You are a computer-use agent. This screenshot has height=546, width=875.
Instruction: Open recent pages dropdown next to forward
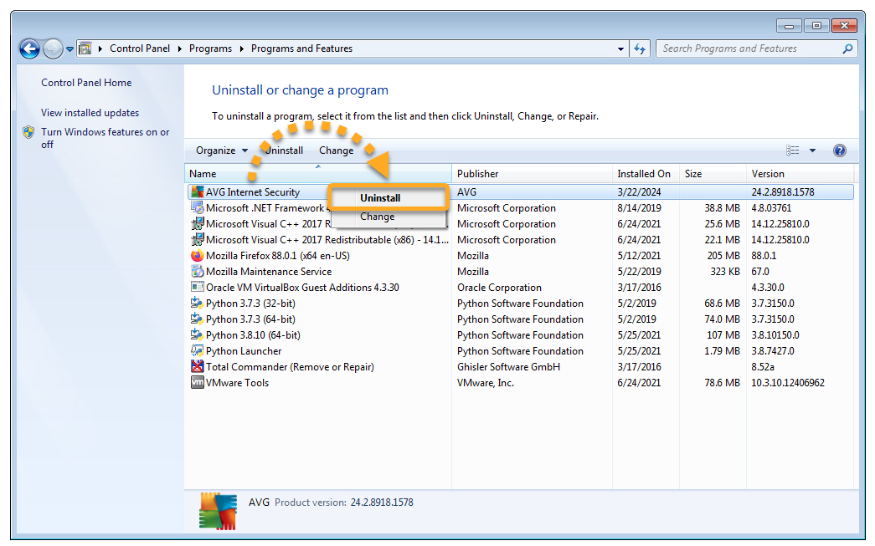pyautogui.click(x=69, y=48)
